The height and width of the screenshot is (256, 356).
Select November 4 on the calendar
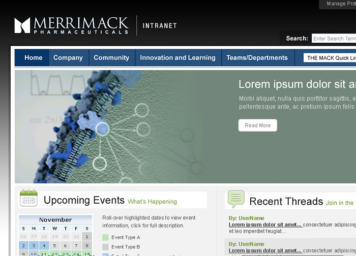click(44, 245)
